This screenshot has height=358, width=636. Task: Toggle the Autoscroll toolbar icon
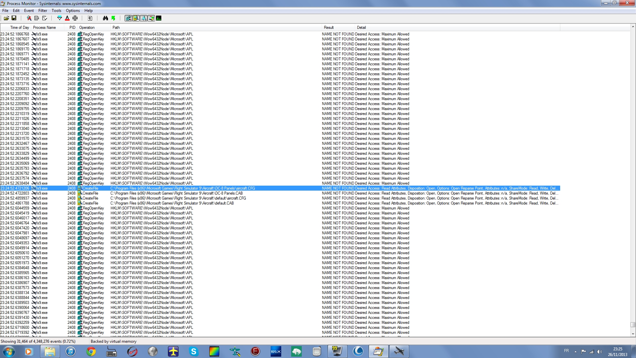[37, 18]
